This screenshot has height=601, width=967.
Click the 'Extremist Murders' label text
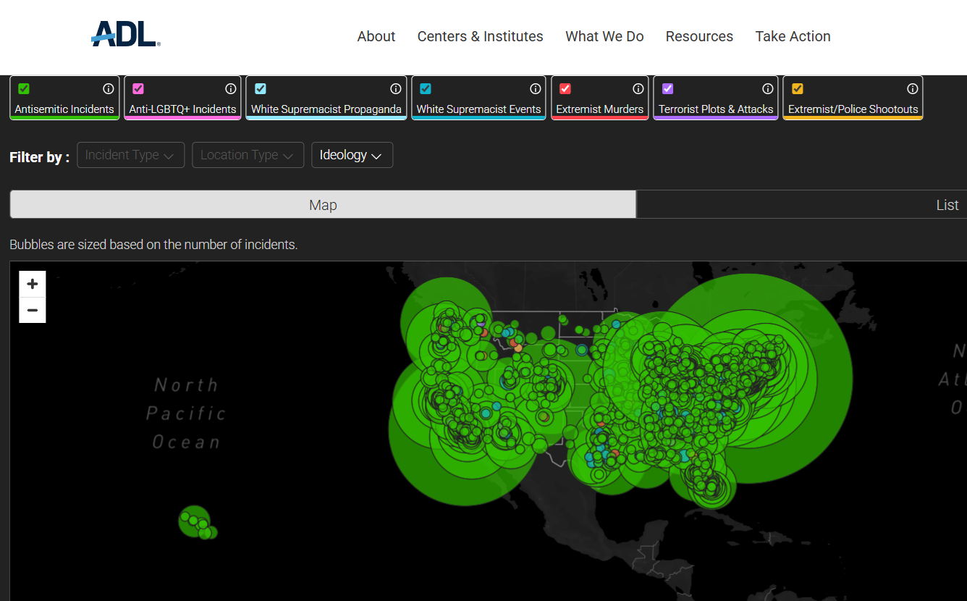599,109
